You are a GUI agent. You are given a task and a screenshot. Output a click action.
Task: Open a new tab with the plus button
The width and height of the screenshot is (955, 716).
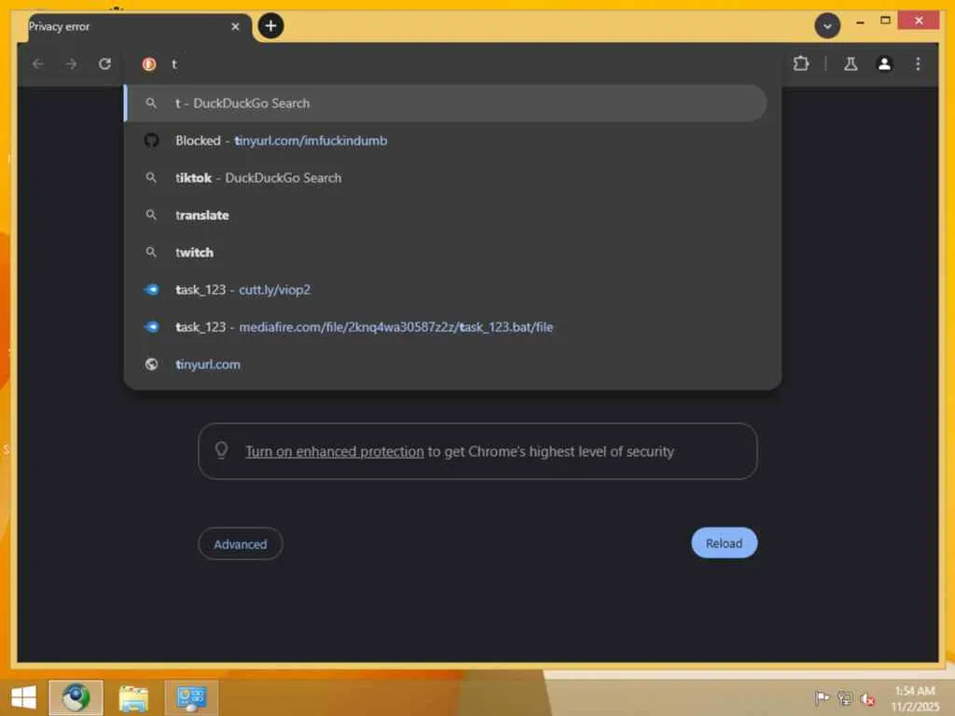click(271, 25)
